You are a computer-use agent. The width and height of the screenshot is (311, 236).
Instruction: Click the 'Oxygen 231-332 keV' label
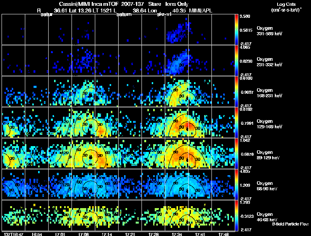[269, 62]
